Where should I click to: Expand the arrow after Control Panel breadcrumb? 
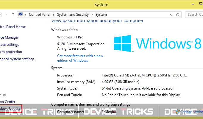(54, 15)
